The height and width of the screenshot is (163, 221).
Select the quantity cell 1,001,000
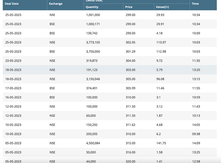point(93,15)
